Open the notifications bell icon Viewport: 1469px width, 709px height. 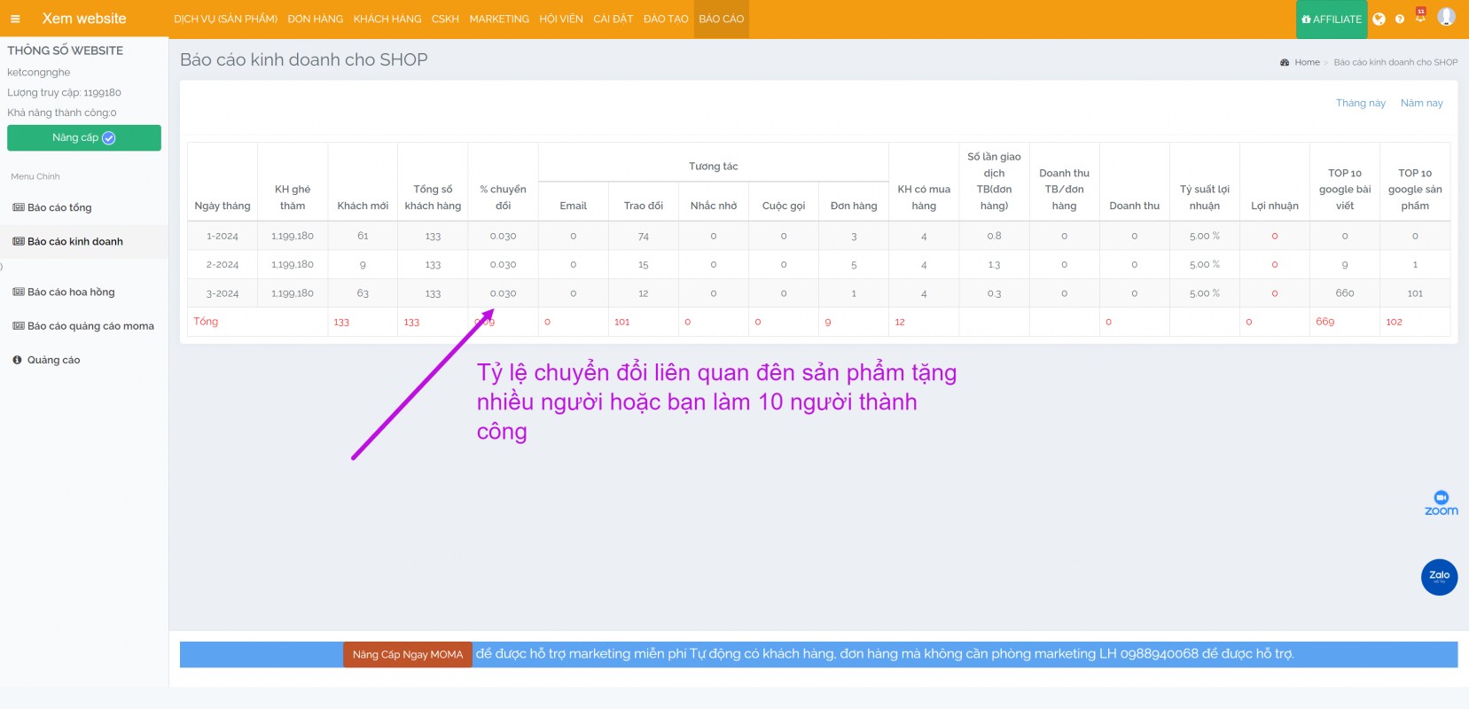point(1420,17)
